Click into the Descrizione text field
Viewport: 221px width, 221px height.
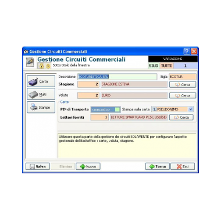pyautogui.click(x=117, y=77)
